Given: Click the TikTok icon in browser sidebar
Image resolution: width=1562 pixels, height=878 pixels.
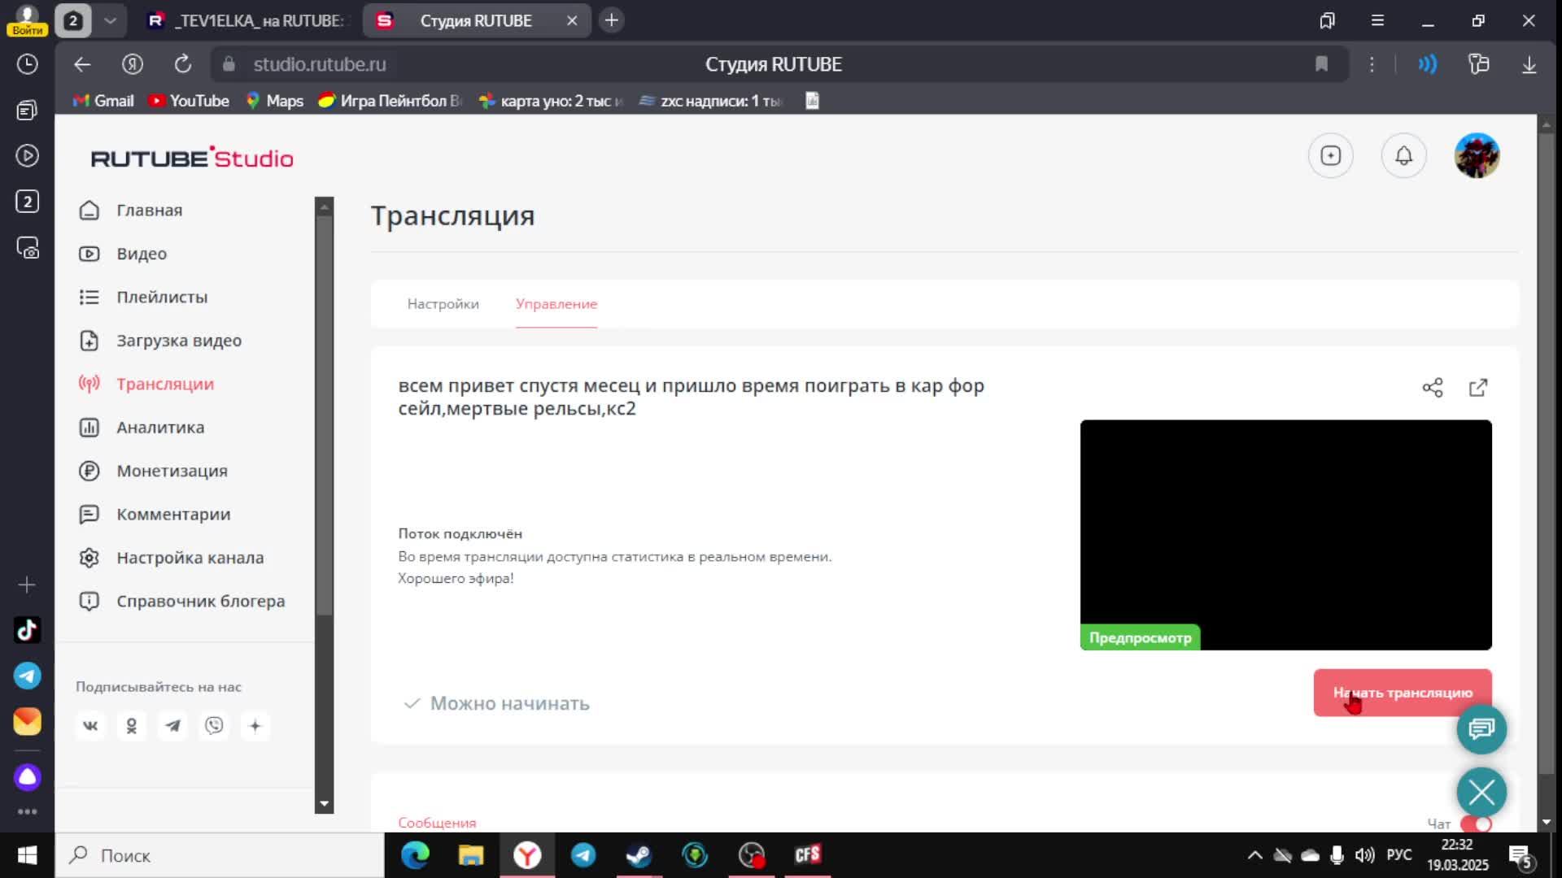Looking at the screenshot, I should tap(27, 629).
